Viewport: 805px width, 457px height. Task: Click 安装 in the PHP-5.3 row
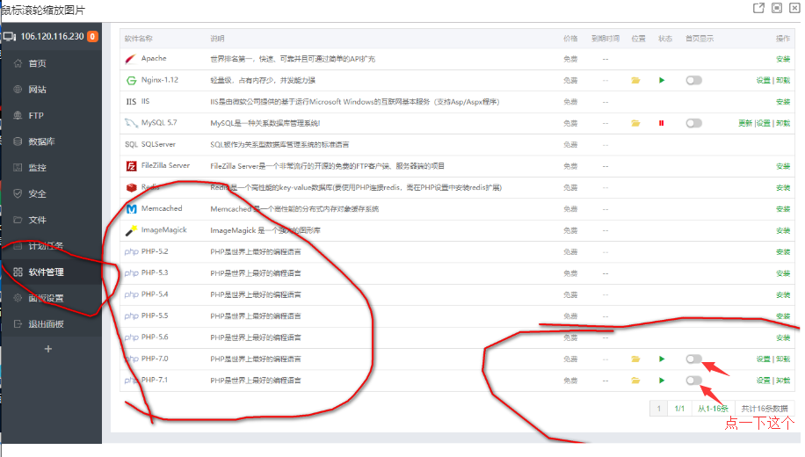coord(783,273)
